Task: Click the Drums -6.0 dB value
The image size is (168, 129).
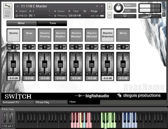Action: pos(13,78)
